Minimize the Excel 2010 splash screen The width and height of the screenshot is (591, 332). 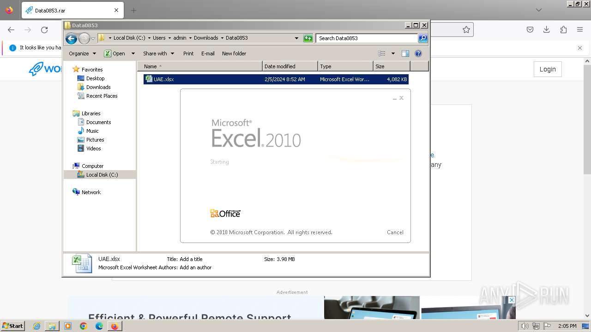[395, 98]
